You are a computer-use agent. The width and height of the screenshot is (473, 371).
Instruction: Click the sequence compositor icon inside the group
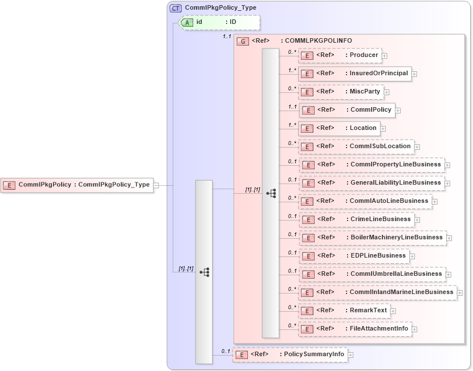click(x=272, y=193)
